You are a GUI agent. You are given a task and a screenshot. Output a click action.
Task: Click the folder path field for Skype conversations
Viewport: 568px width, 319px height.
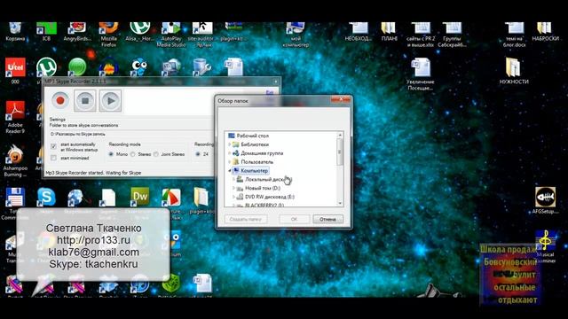131,134
